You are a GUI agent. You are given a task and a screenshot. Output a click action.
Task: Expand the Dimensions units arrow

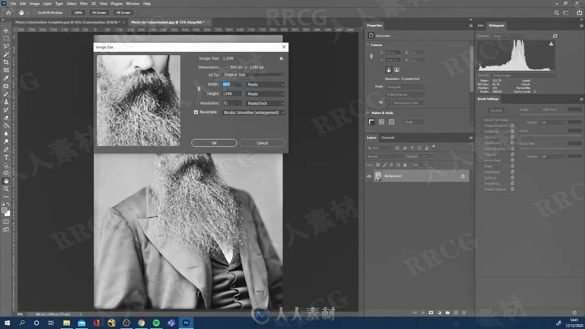pos(225,67)
